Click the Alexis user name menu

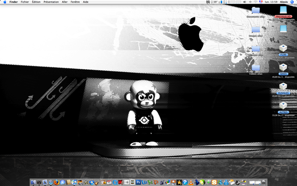point(284,2)
